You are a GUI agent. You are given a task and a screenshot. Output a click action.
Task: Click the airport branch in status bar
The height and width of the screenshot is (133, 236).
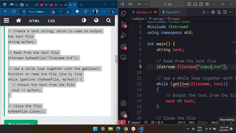(x=134, y=122)
